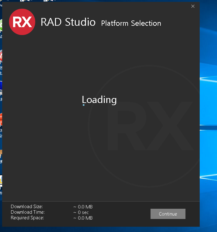Viewport: 217px width, 232px height.
Task: Click the red circular desktop icon at left edge
Action: pyautogui.click(x=1, y=57)
